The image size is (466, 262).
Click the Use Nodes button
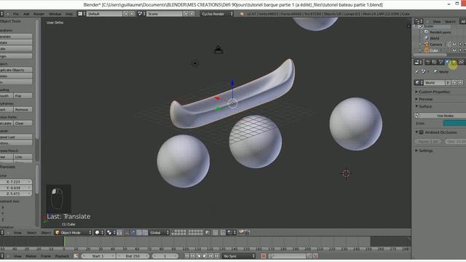click(x=443, y=116)
